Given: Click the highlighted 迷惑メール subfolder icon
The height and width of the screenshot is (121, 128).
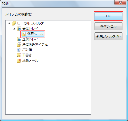Looking at the screenshot, I should point(24,34).
